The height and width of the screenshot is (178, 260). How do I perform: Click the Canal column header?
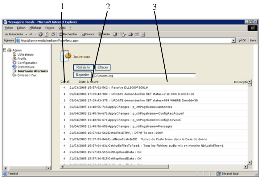(x=65, y=82)
